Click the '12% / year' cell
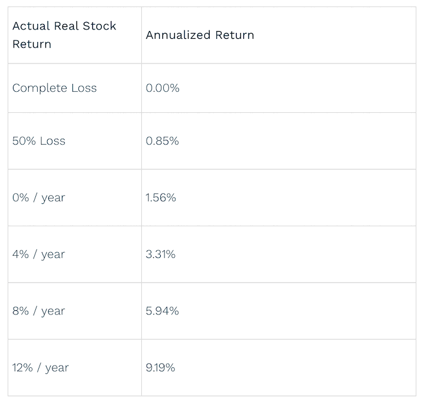Image resolution: width=424 pixels, height=402 pixels. (x=75, y=367)
